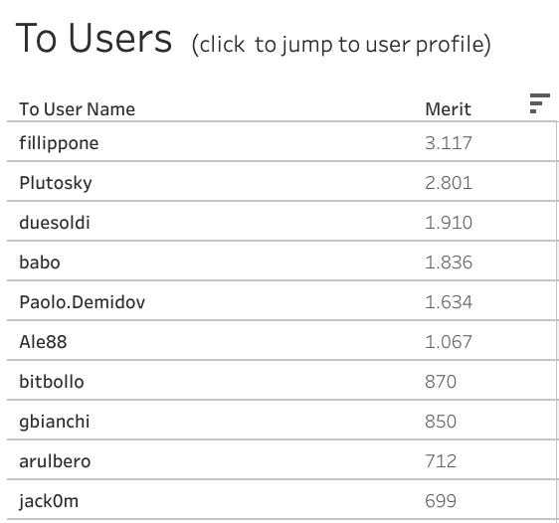Click the To User Name column header
The height and width of the screenshot is (523, 559).
click(78, 109)
